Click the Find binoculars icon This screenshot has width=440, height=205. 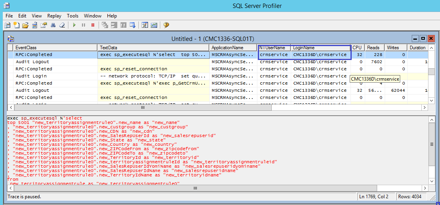53,25
